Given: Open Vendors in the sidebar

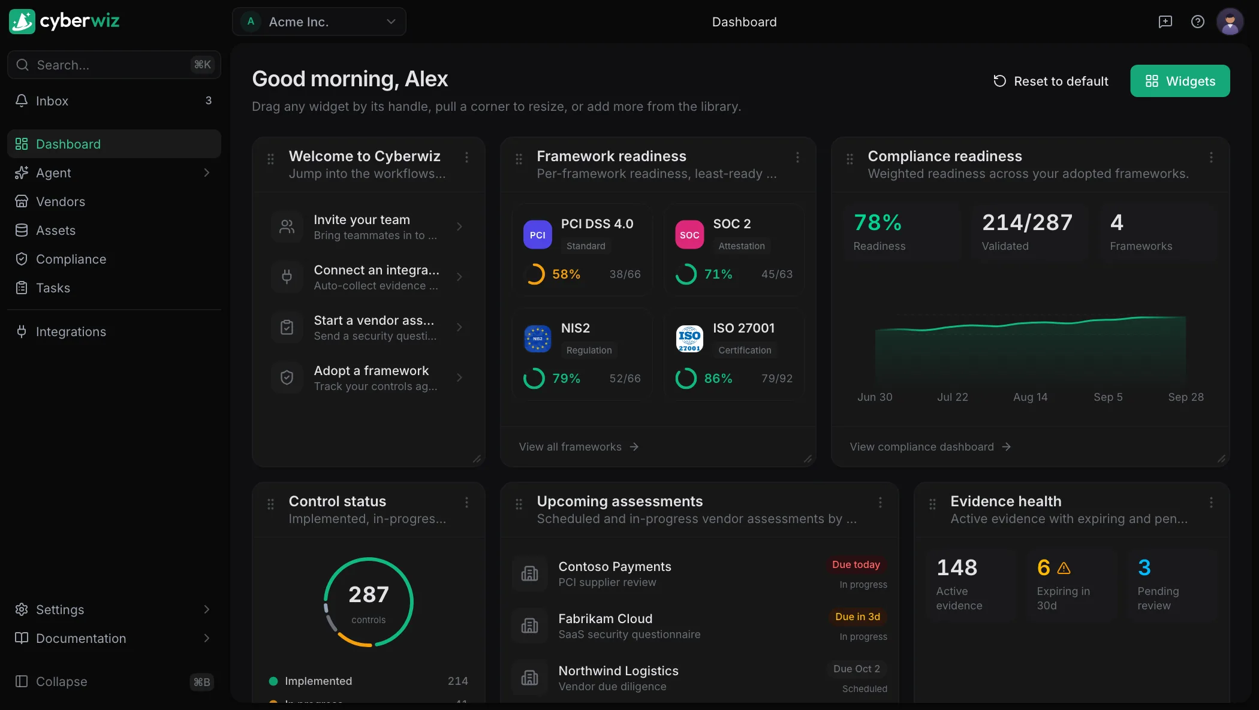Looking at the screenshot, I should [x=114, y=201].
